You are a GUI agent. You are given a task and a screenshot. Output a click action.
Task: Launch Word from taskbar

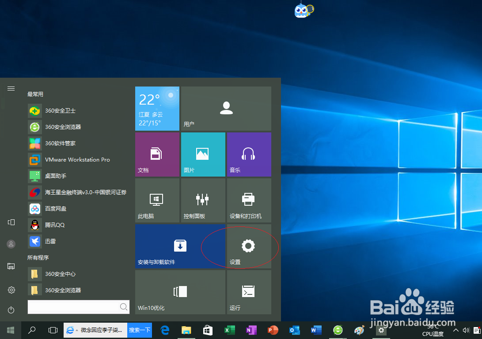pyautogui.click(x=316, y=330)
